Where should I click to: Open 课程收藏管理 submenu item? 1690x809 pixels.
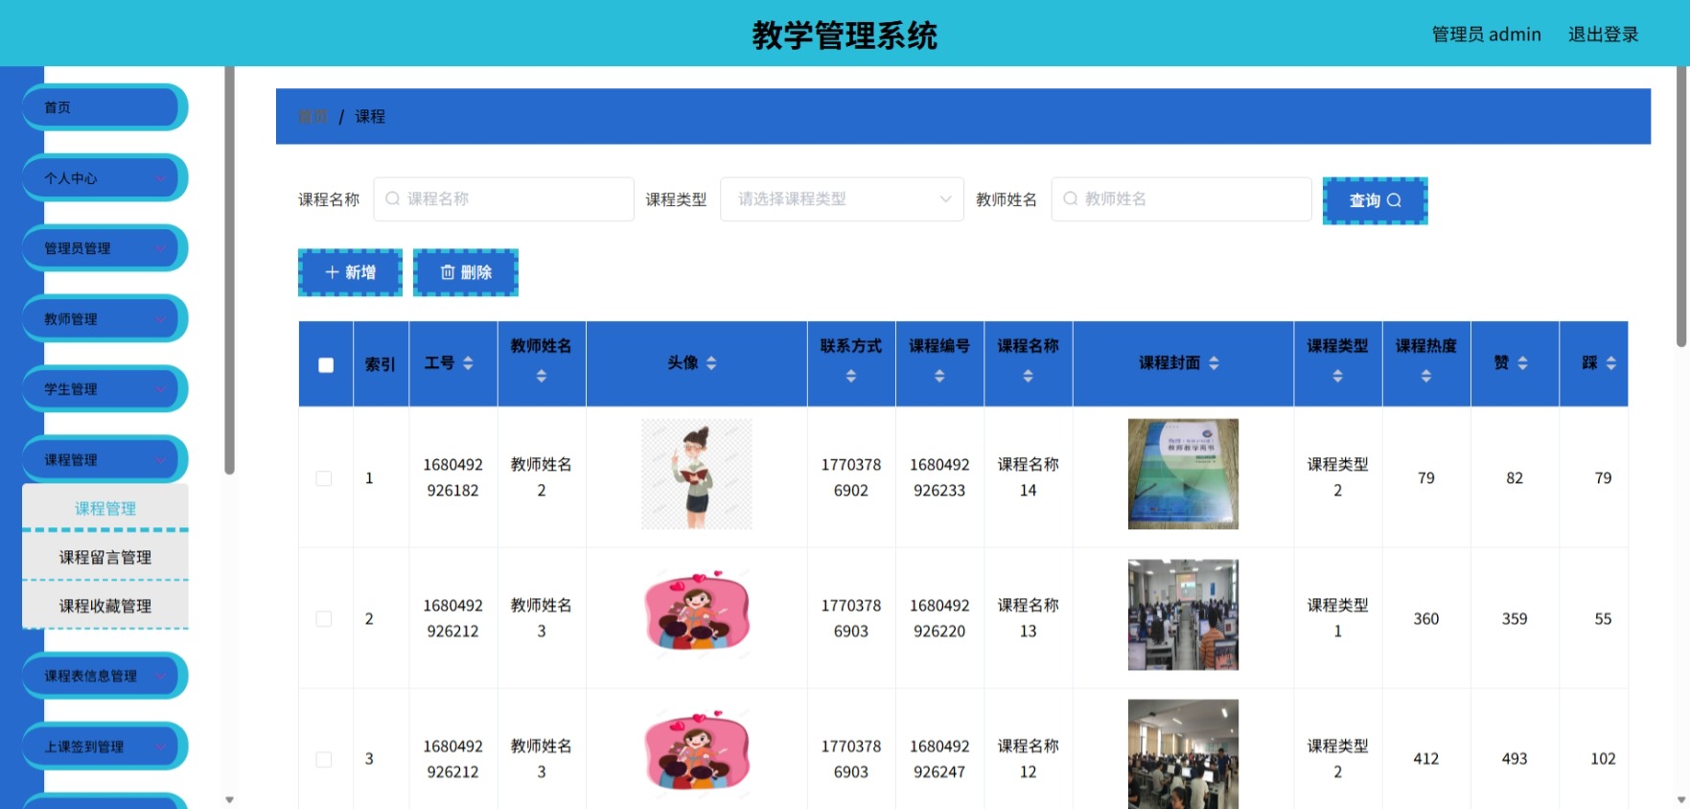[105, 606]
